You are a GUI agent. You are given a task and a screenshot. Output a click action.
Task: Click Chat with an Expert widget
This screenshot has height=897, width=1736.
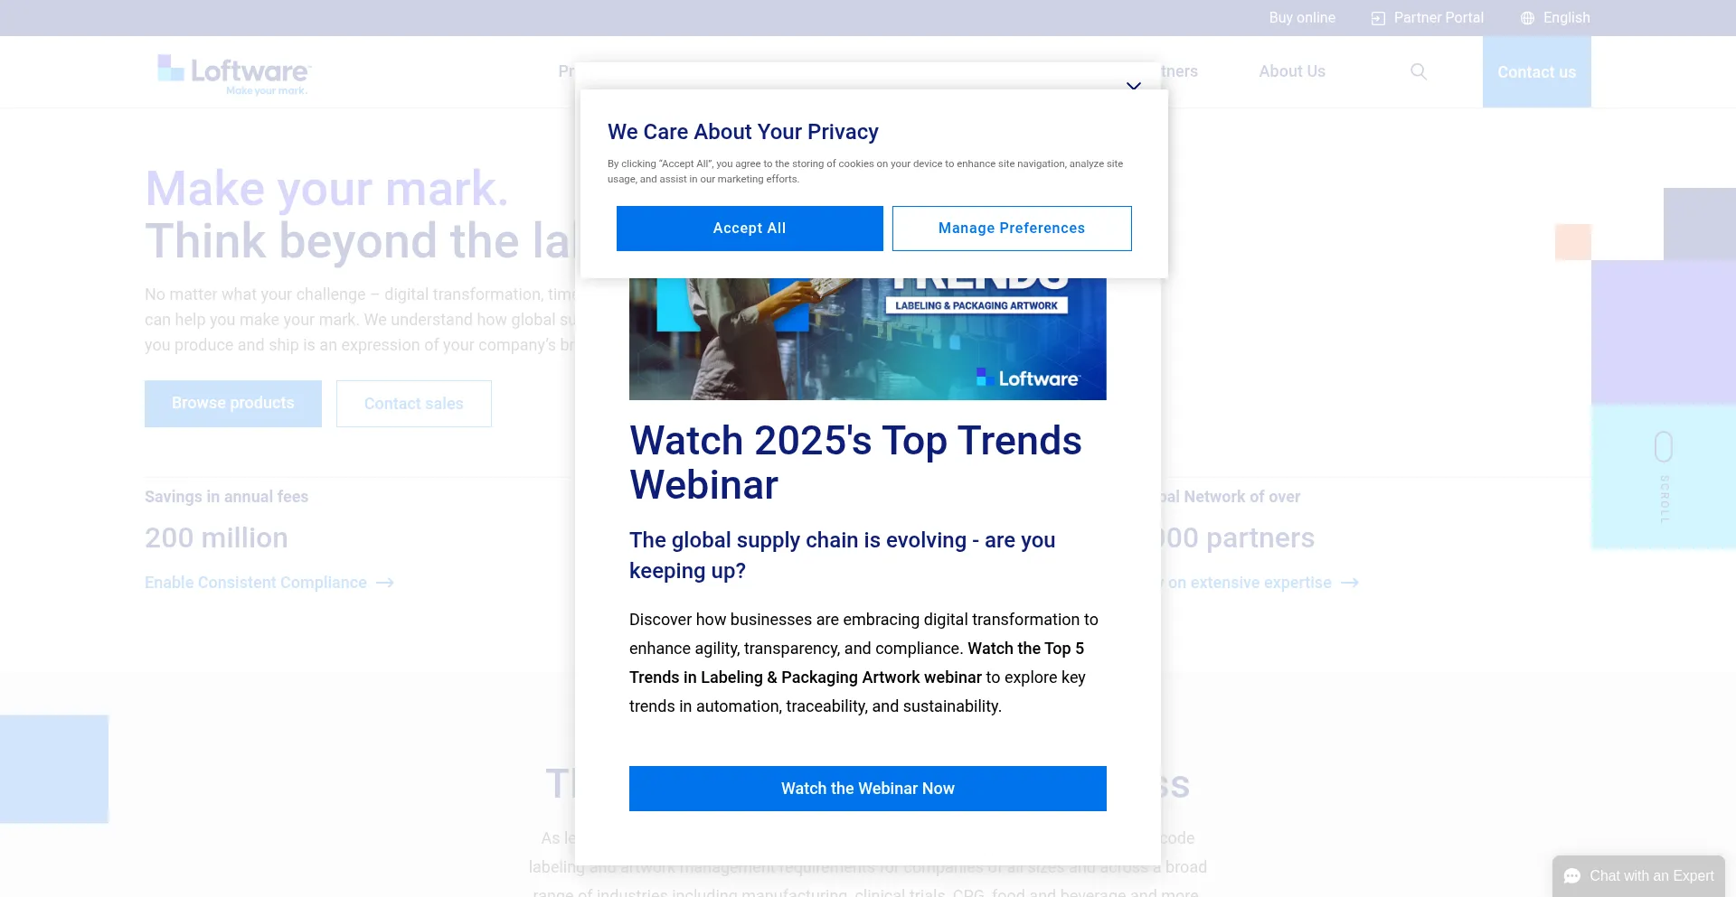tap(1638, 876)
